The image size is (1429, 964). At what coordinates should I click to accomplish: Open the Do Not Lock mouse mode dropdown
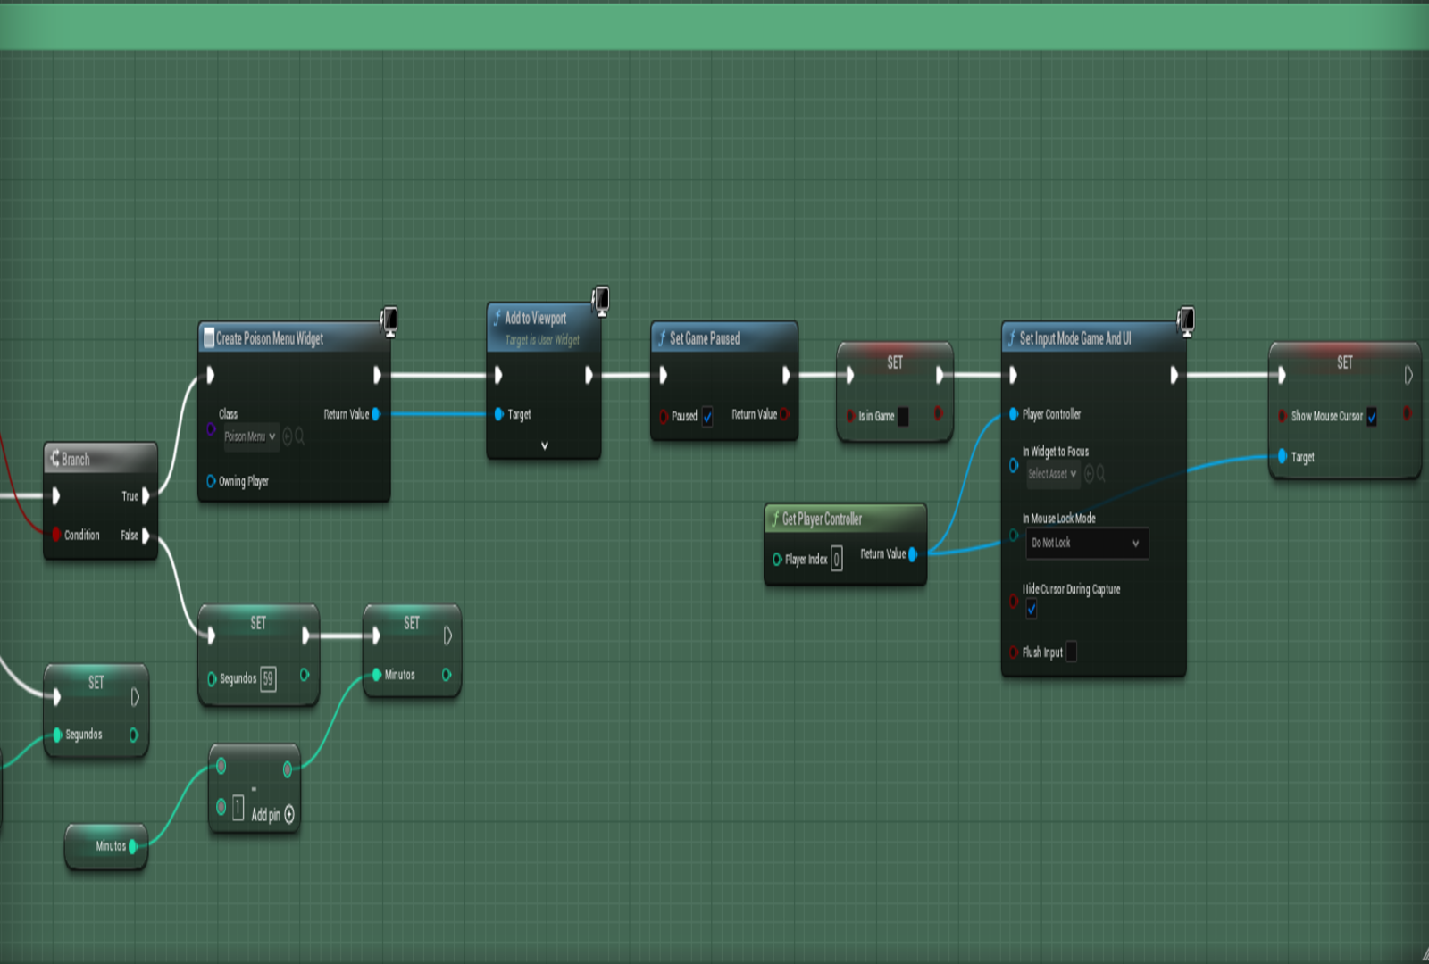pyautogui.click(x=1086, y=543)
